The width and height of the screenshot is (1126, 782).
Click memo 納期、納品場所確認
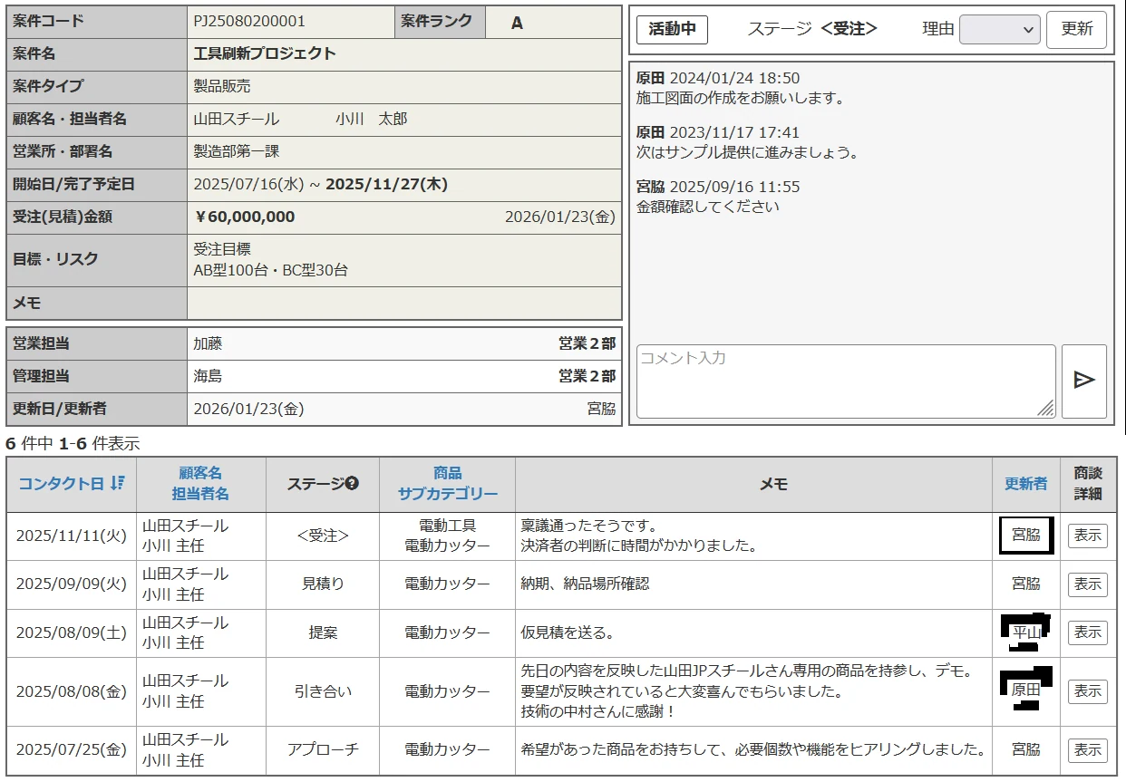(x=585, y=584)
